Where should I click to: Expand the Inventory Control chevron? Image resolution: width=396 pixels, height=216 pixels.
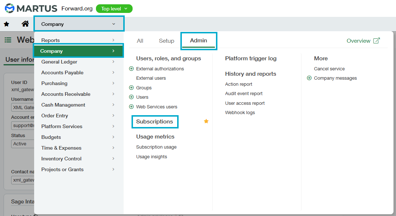coord(114,159)
